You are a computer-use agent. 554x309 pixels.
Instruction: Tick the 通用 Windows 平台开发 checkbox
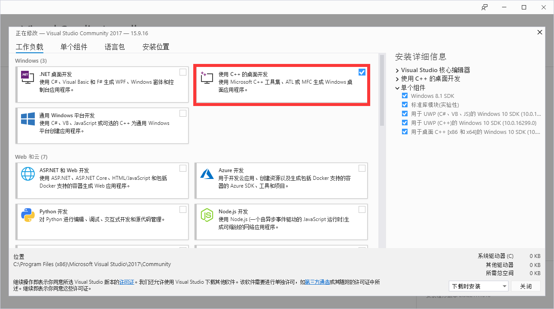[183, 113]
